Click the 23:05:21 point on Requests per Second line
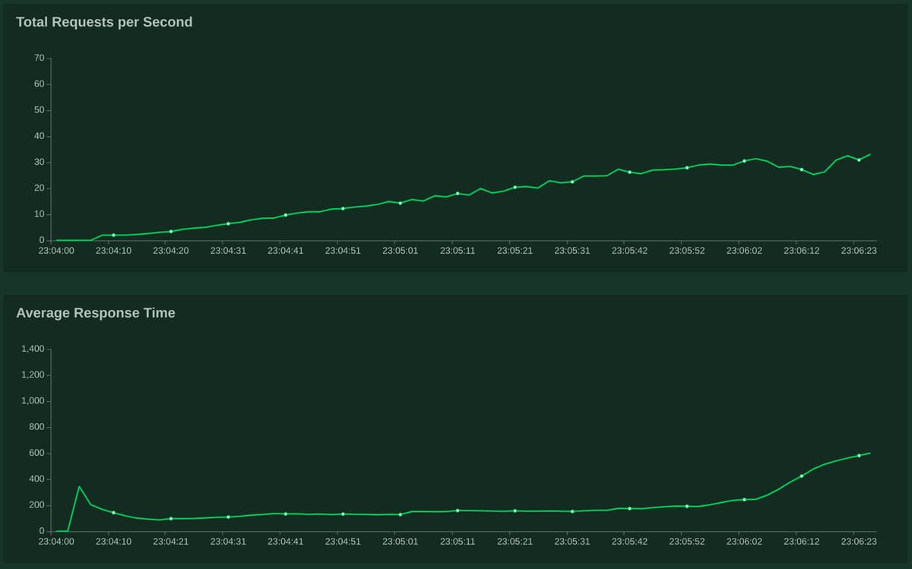This screenshot has height=569, width=912. tap(515, 187)
